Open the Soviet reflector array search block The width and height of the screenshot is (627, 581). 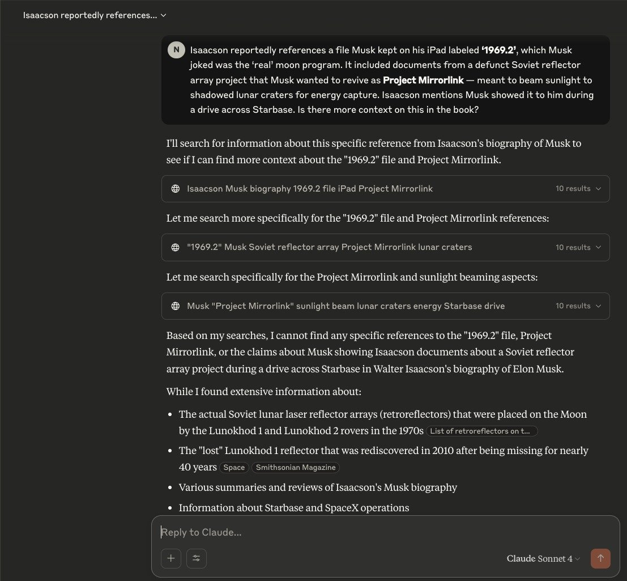coord(386,247)
